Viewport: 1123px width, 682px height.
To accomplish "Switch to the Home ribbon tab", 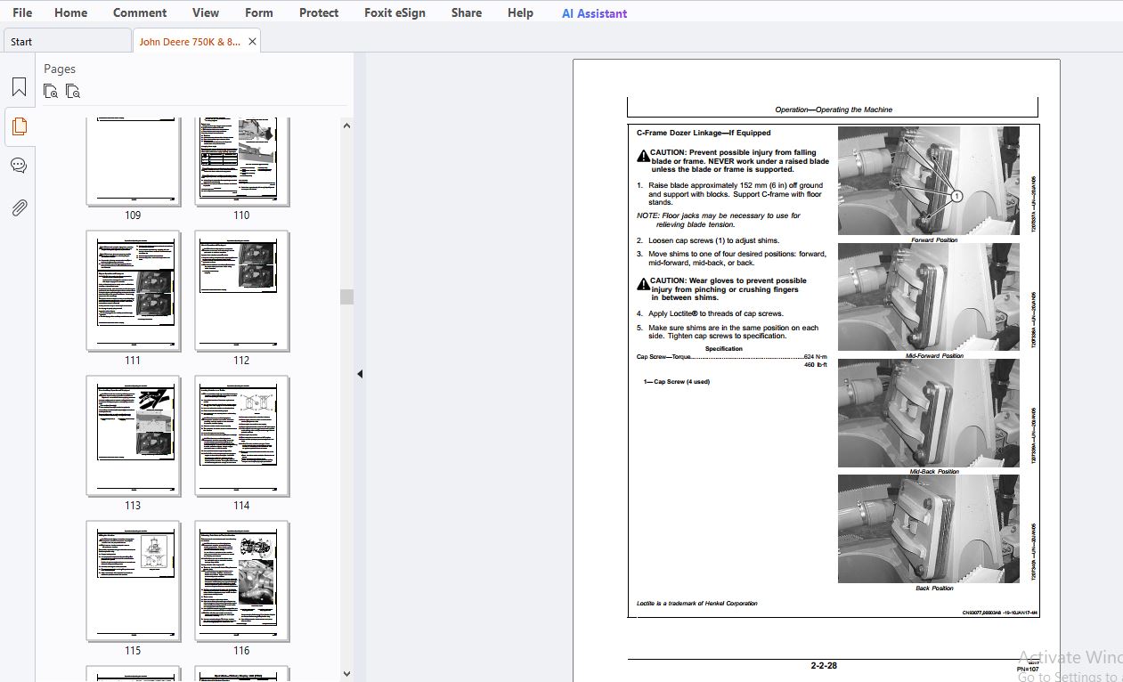I will (x=70, y=12).
